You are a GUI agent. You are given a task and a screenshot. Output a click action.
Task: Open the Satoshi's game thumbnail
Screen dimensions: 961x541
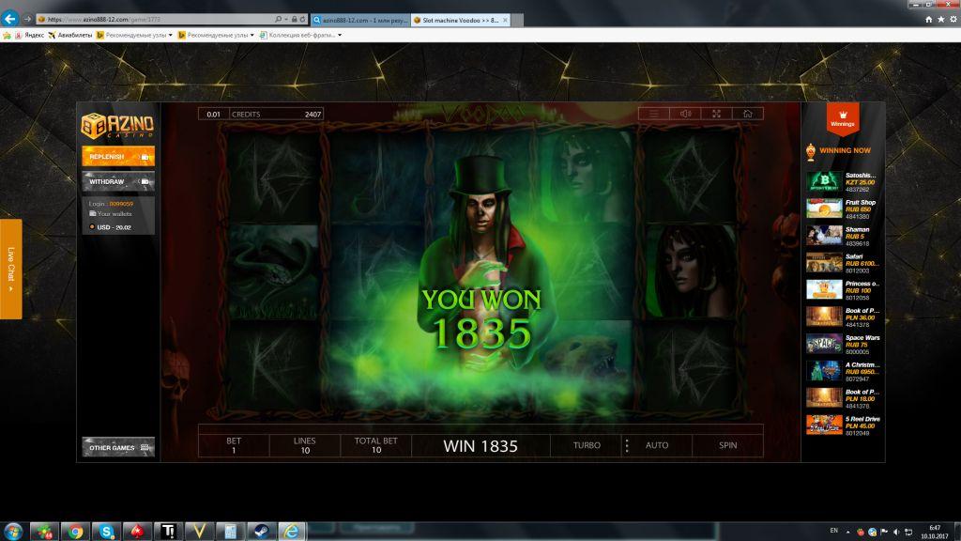click(824, 181)
